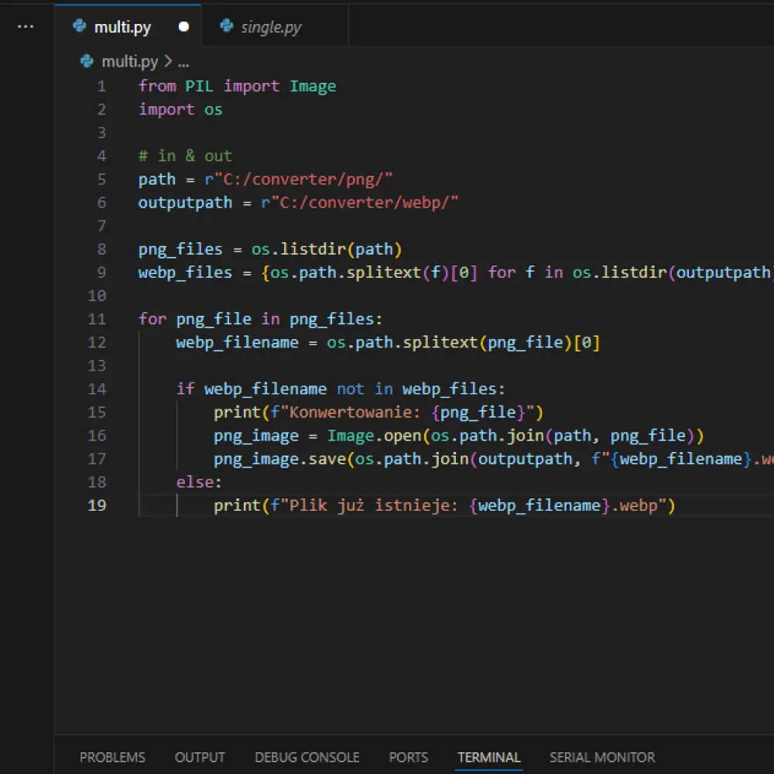Viewport: 774px width, 774px height.
Task: Open the PORTS panel tab
Action: coord(408,757)
